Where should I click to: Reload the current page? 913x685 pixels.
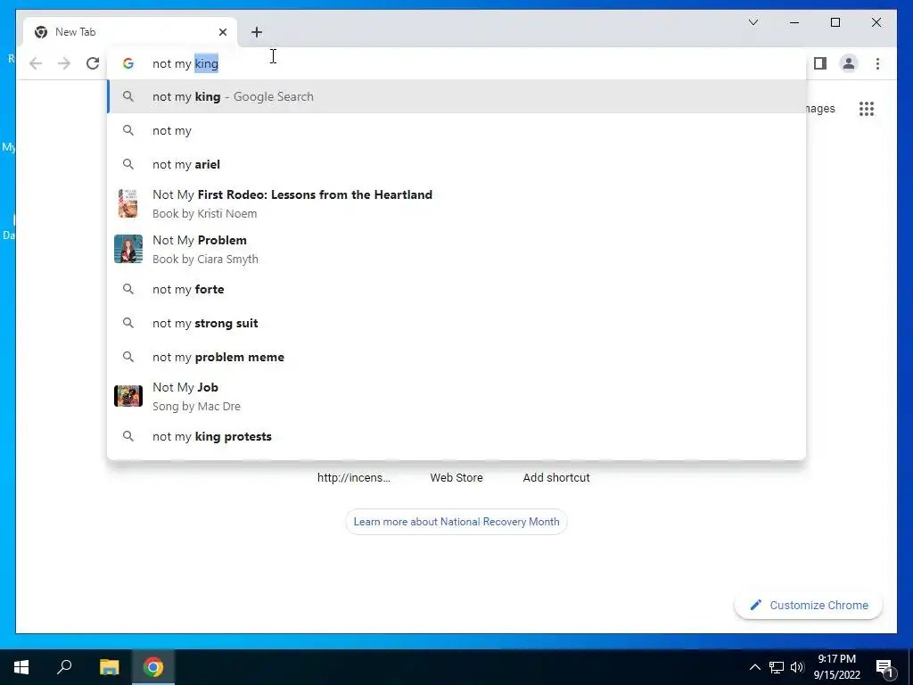point(93,63)
